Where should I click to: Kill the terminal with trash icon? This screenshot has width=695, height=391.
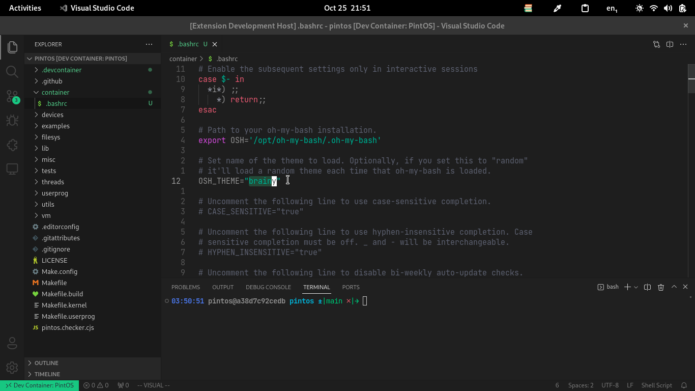tap(661, 287)
